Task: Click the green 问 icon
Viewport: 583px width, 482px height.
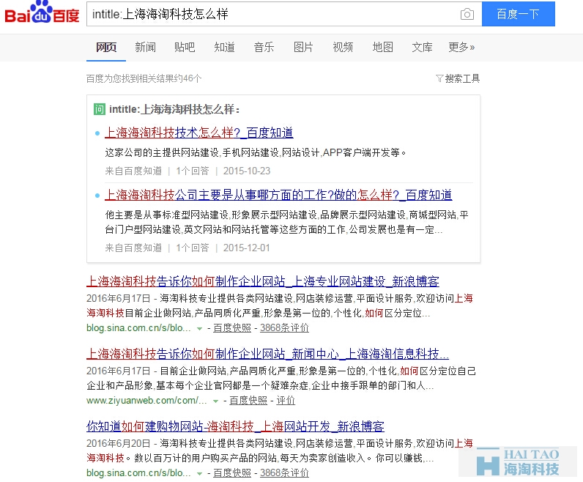Action: click(x=100, y=109)
